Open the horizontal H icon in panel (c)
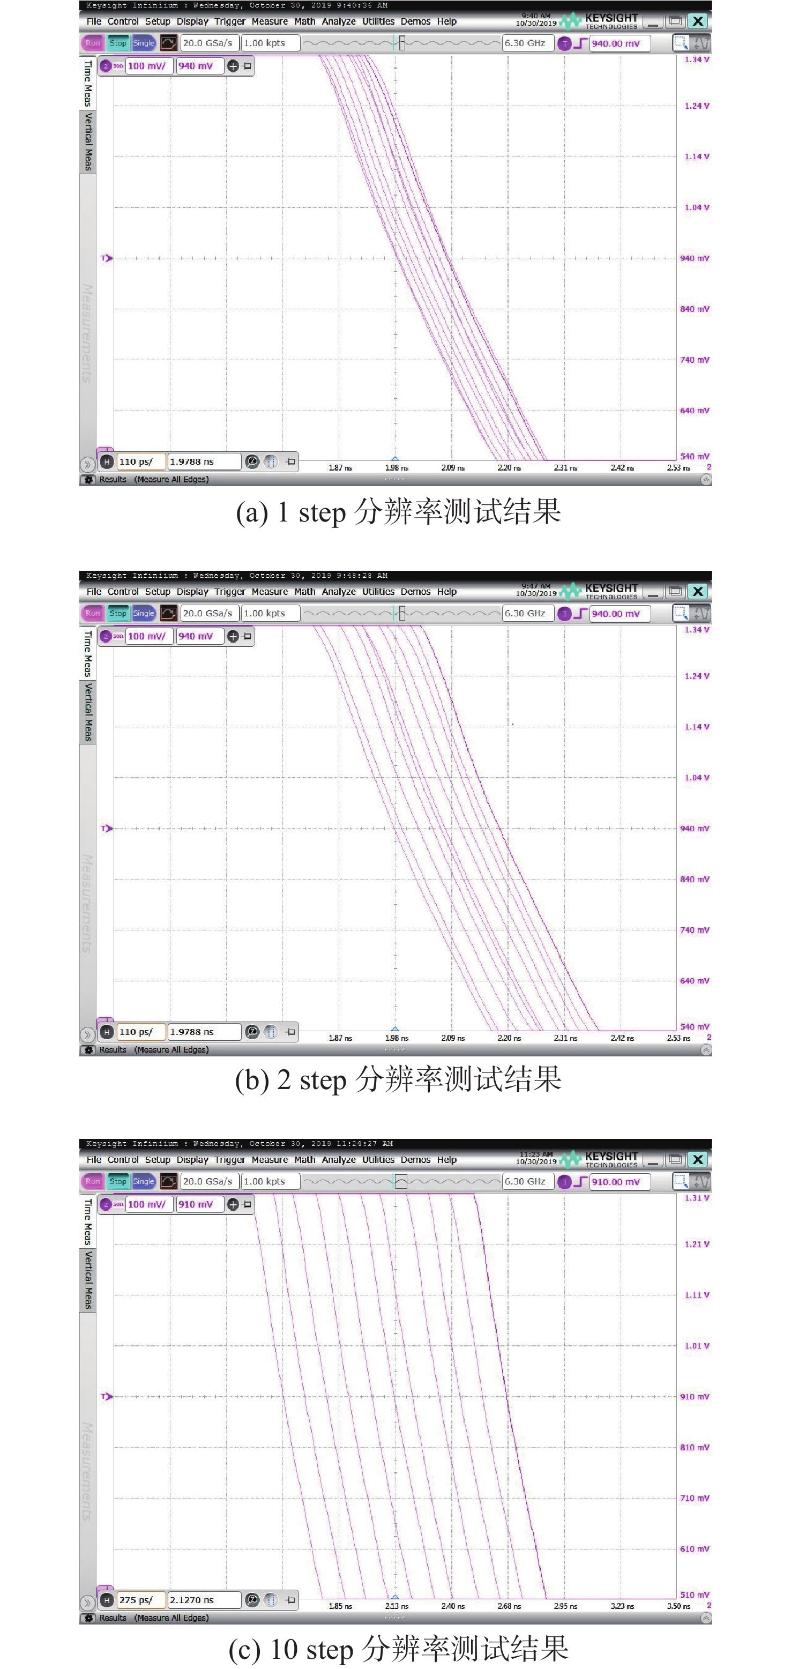 (107, 1600)
